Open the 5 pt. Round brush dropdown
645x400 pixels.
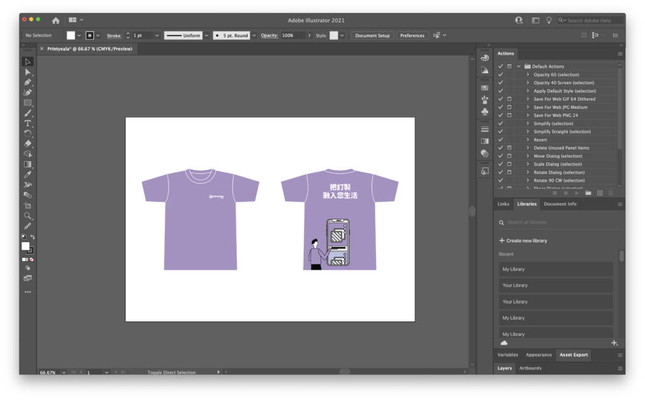[254, 36]
